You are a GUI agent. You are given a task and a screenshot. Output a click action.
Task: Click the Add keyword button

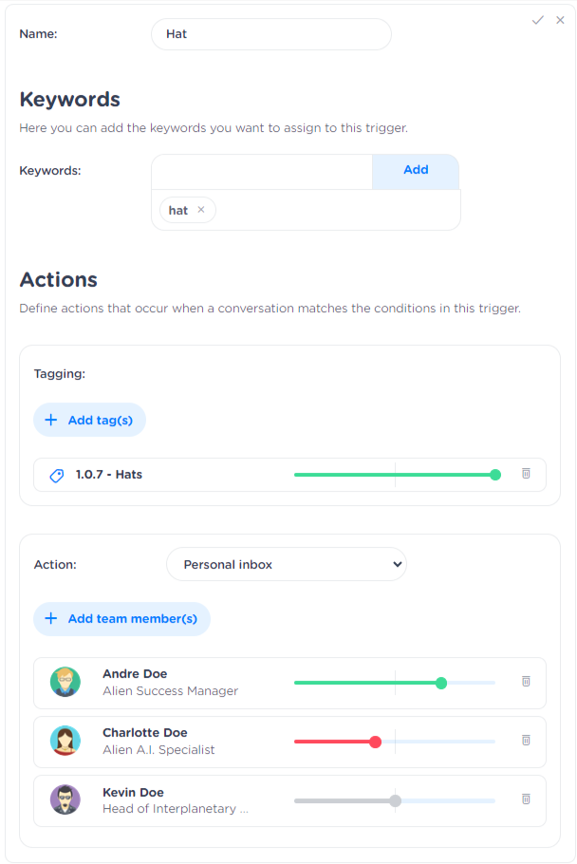416,171
